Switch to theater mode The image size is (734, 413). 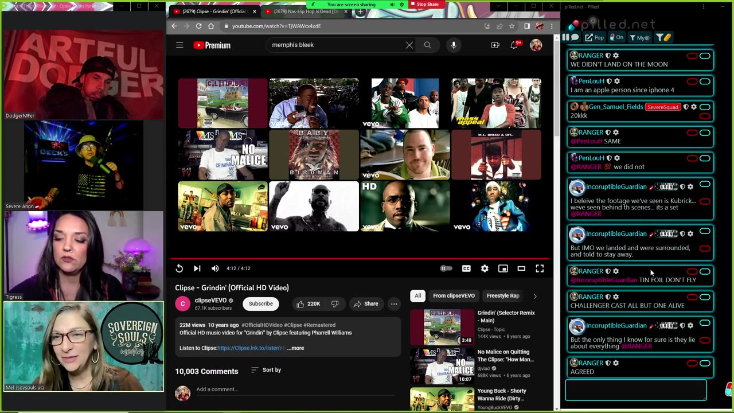(521, 268)
